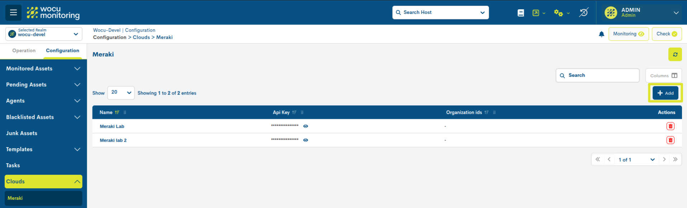Open the notifications bell
Image resolution: width=687 pixels, height=208 pixels.
coord(601,34)
